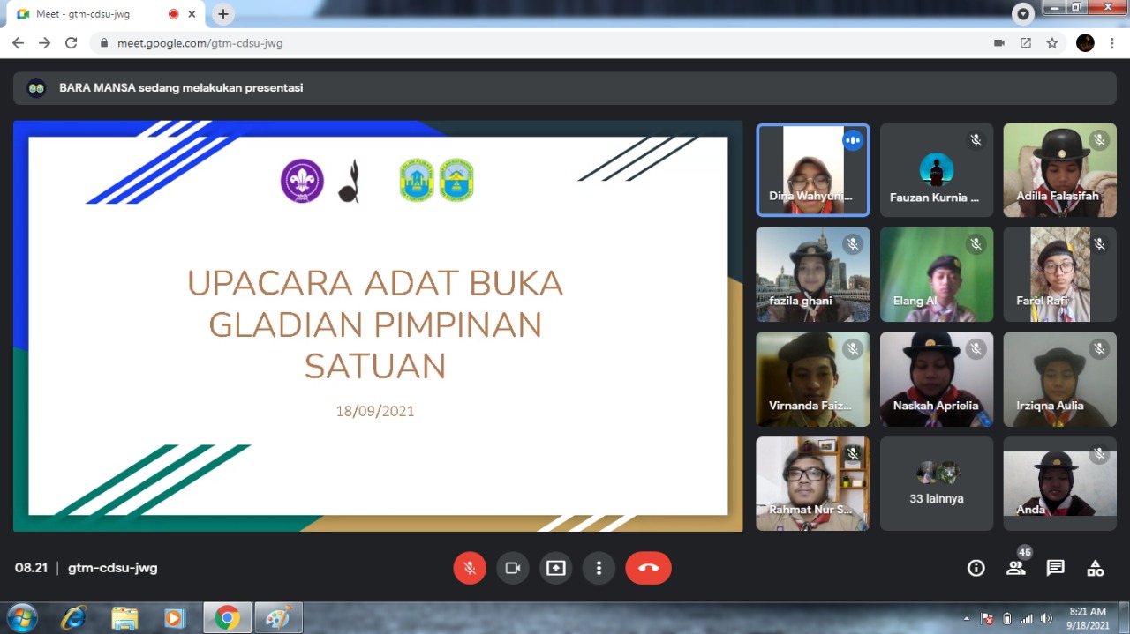Toggle the camera on or off
The image size is (1130, 634).
(x=512, y=568)
